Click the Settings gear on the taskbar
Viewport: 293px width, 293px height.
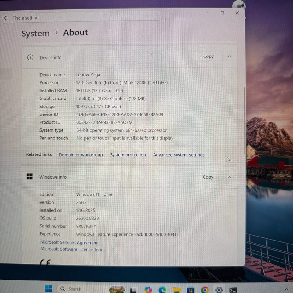click(x=219, y=290)
